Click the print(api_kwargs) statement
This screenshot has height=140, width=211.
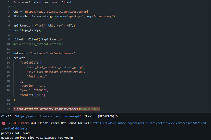point(27,30)
